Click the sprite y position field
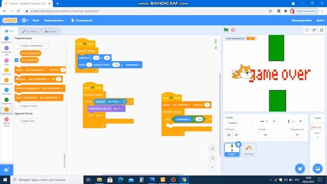 click(x=300, y=121)
